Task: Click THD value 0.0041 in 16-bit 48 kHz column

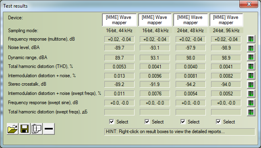Action: (155, 67)
